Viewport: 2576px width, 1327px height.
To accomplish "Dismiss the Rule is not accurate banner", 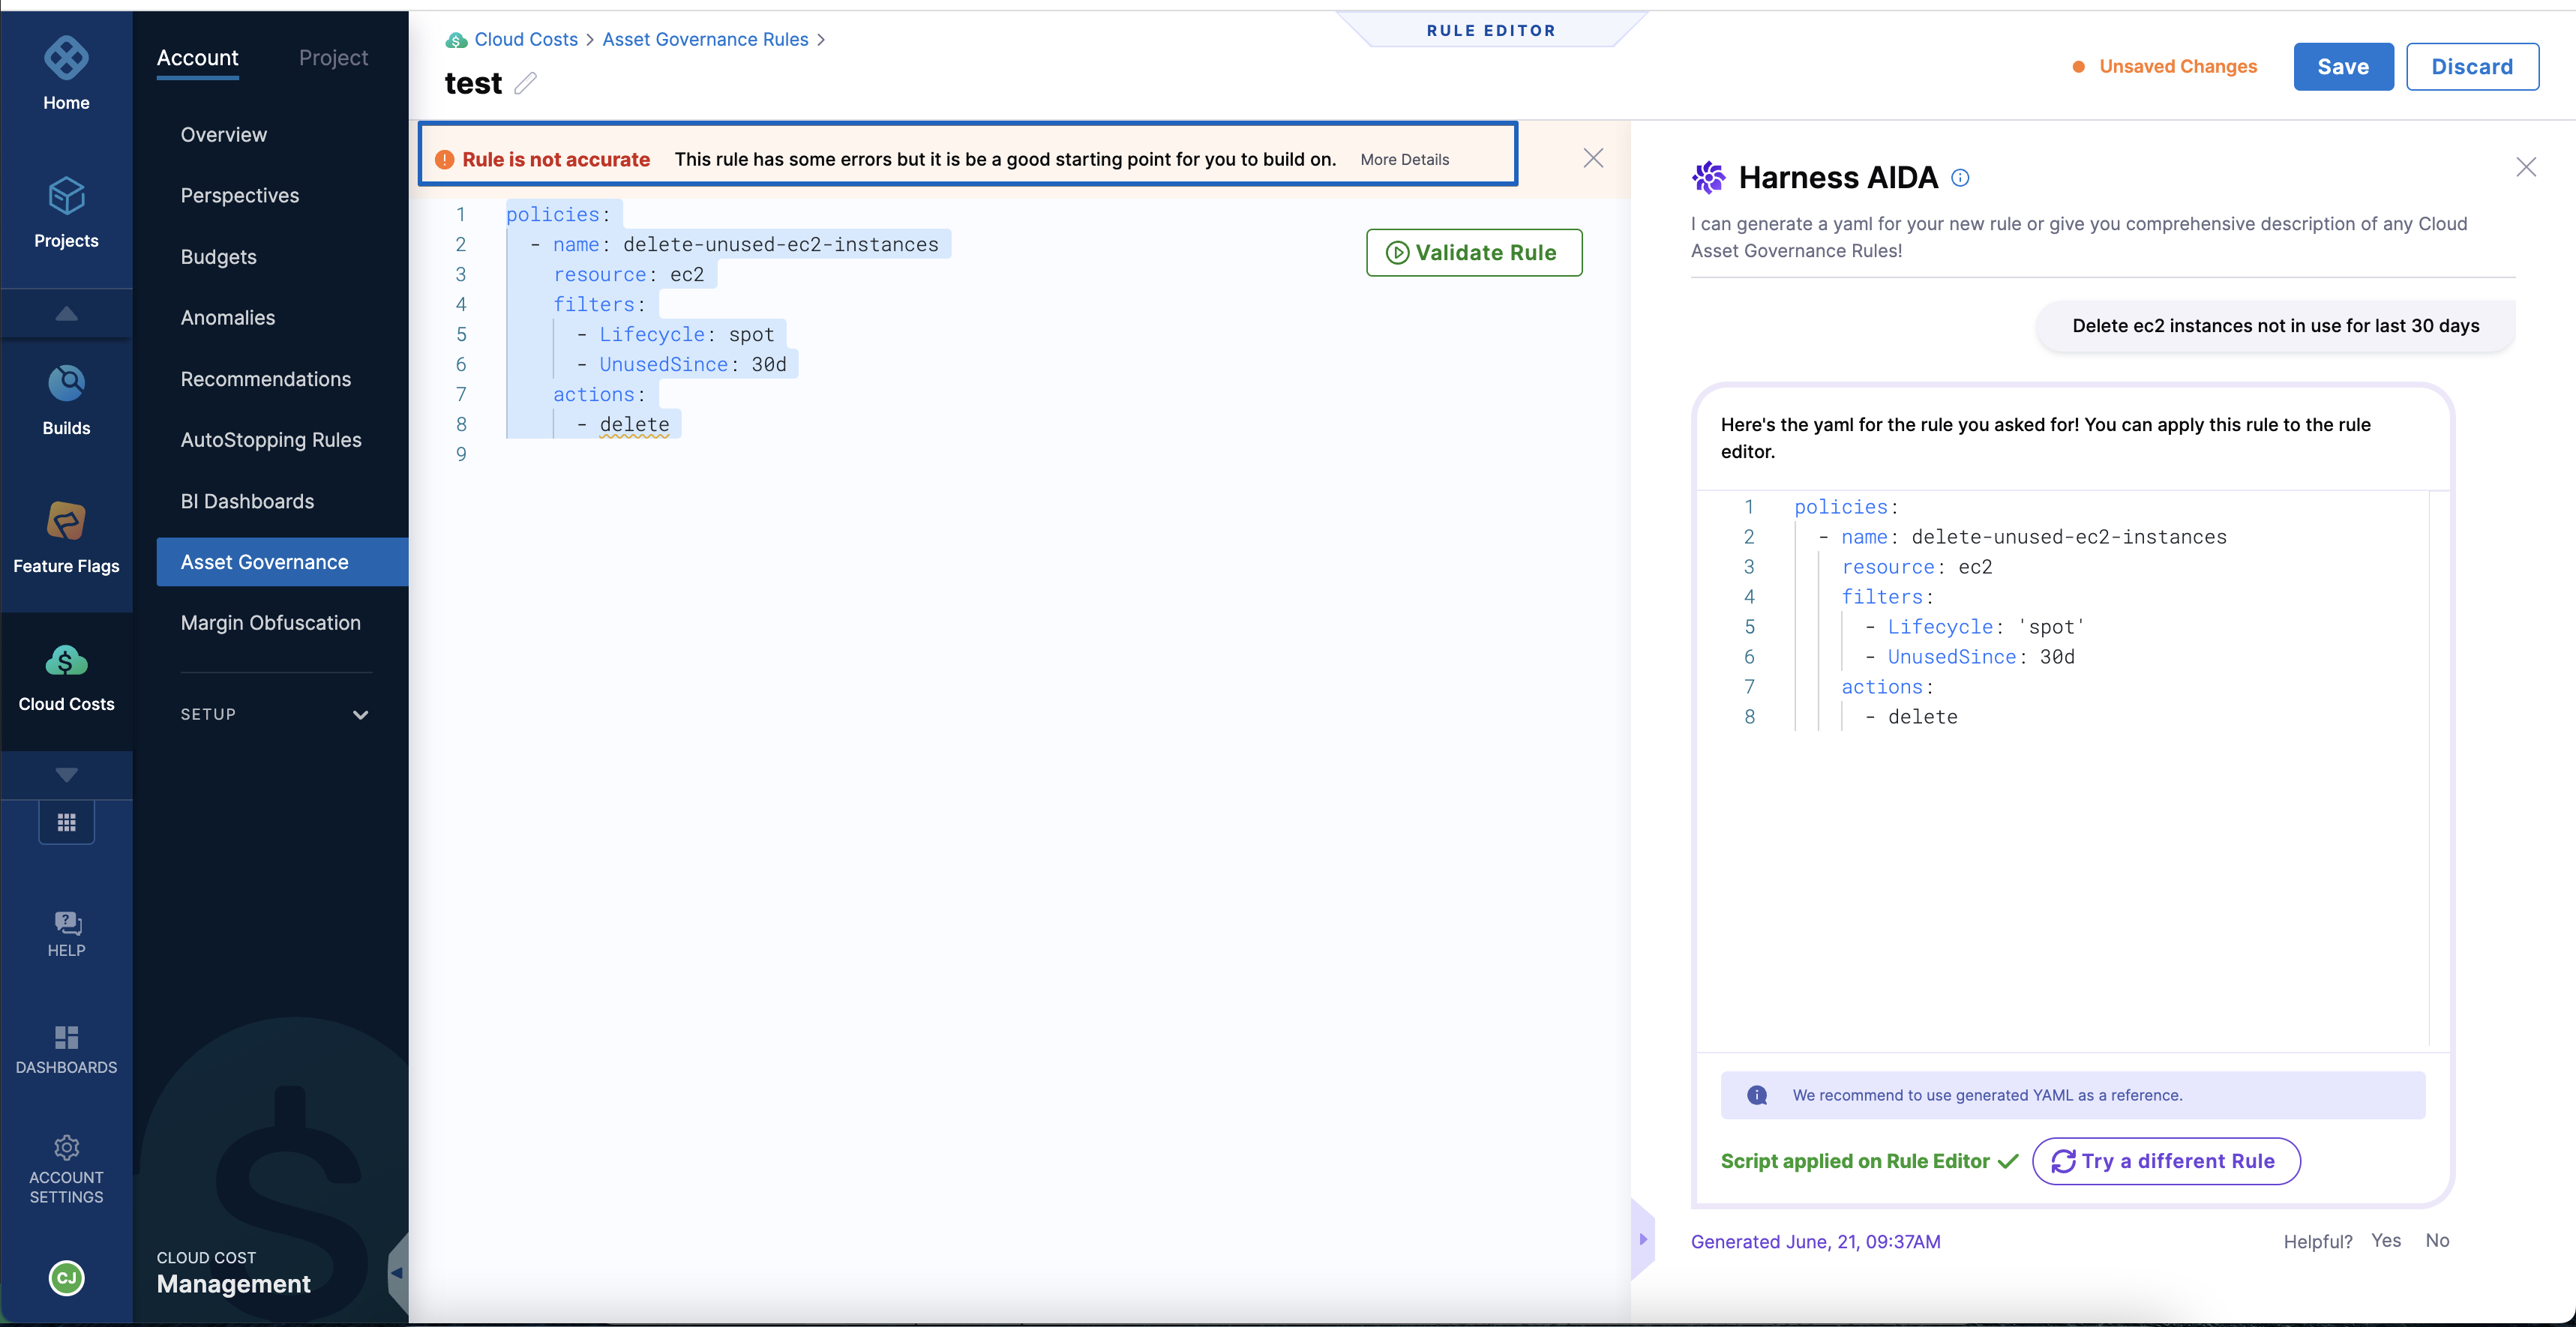I will pos(1593,158).
